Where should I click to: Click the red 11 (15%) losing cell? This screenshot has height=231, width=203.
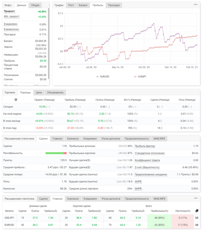[183, 225]
